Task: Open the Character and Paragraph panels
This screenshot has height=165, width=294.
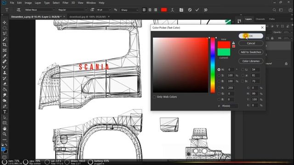Action: (x=181, y=10)
